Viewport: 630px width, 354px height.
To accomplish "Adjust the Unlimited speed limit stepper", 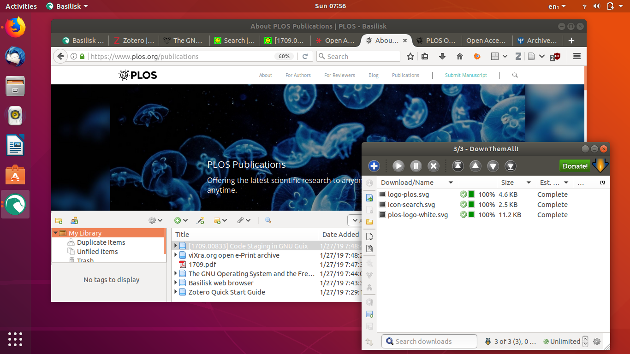I will coord(585,342).
